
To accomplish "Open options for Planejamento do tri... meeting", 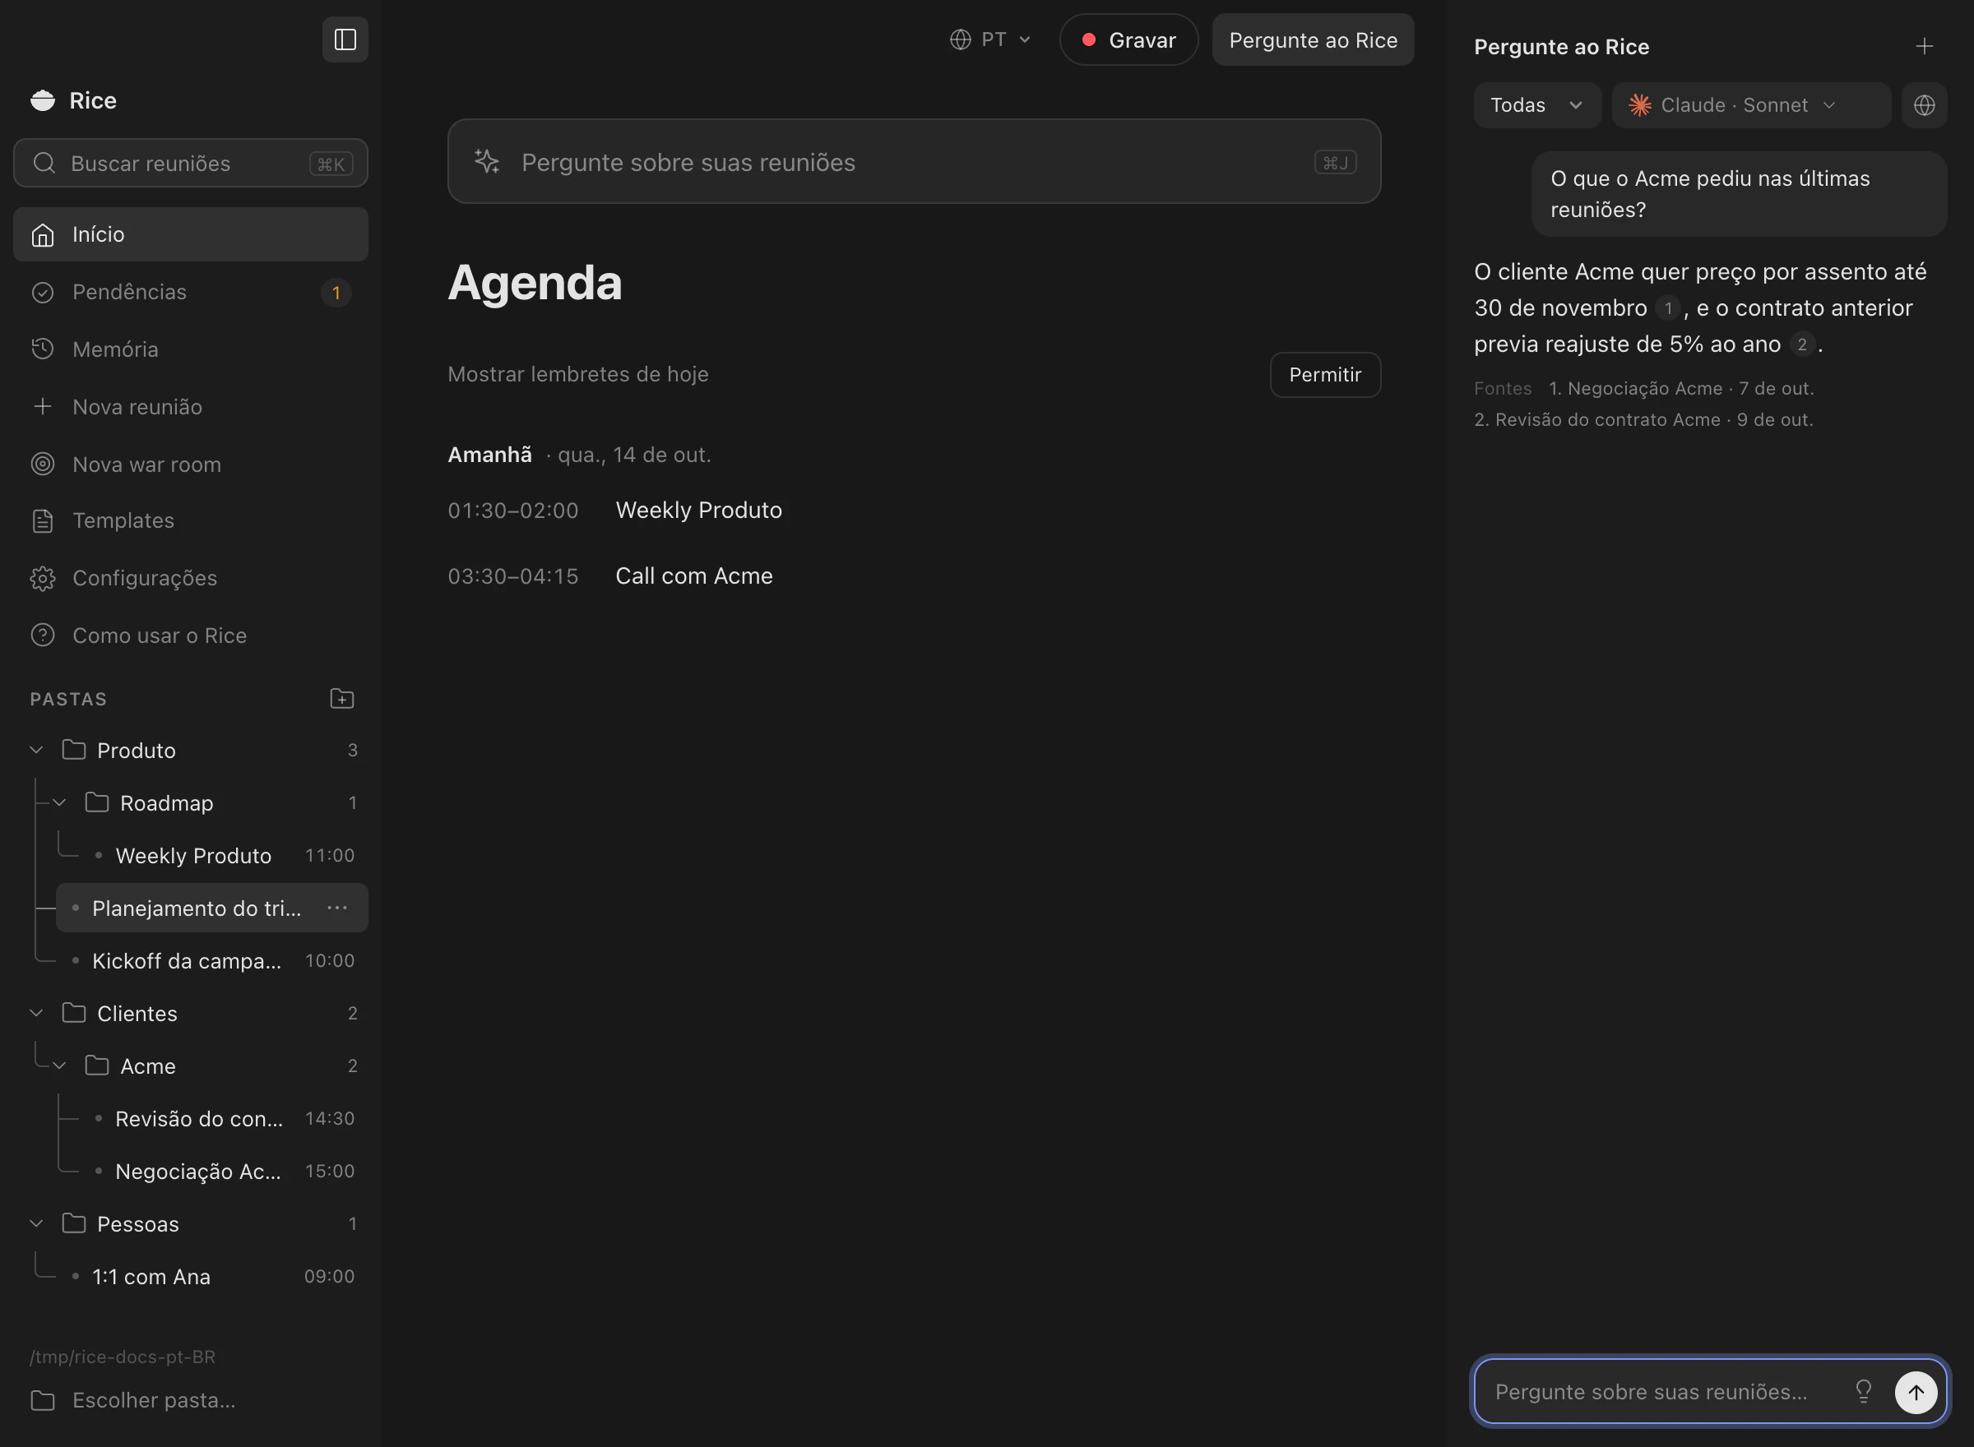I will pyautogui.click(x=337, y=908).
